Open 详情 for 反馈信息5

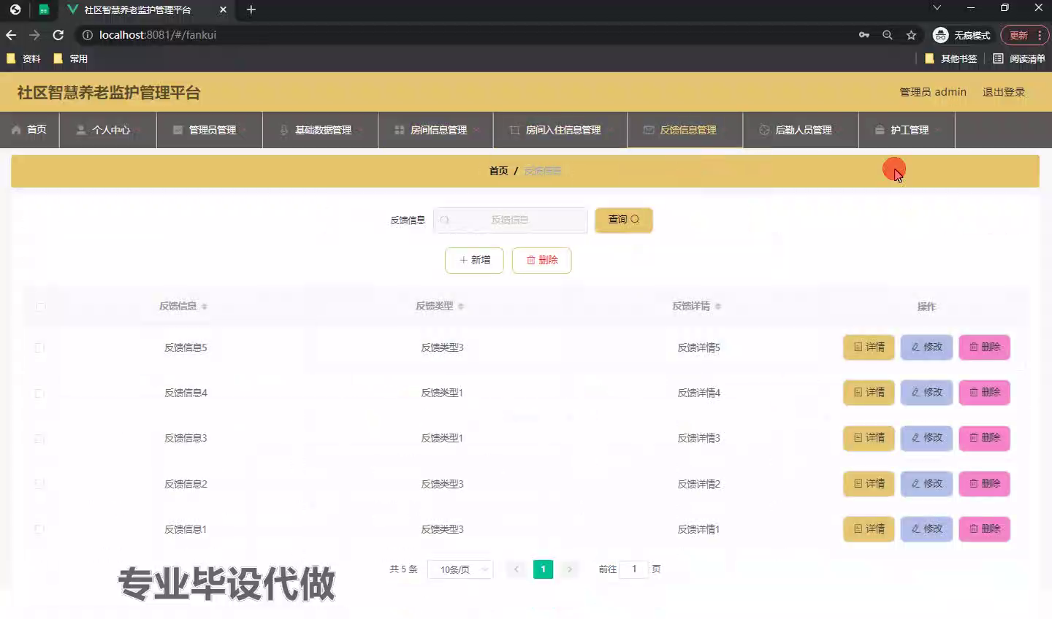(x=869, y=347)
